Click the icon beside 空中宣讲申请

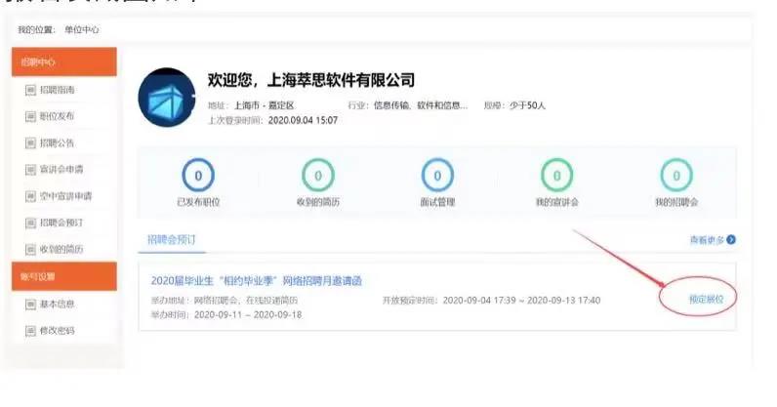(x=31, y=196)
